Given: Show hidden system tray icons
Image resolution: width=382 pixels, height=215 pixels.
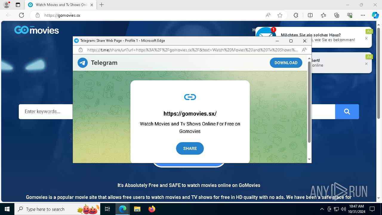Looking at the screenshot, I should [322, 209].
